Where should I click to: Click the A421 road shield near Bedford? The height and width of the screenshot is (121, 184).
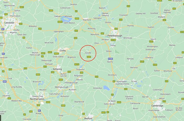(103, 113)
